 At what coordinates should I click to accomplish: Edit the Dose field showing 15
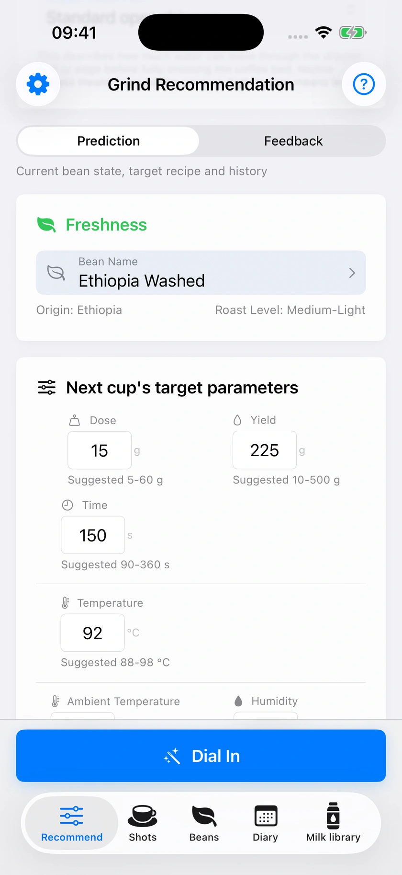click(x=100, y=450)
